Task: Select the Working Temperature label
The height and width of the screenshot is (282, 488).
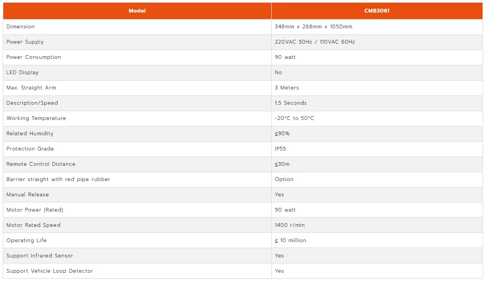Action: [36, 118]
